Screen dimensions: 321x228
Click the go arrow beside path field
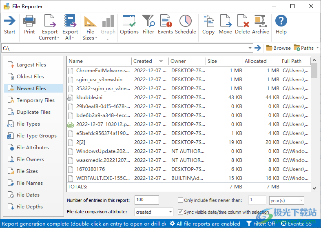(258, 48)
